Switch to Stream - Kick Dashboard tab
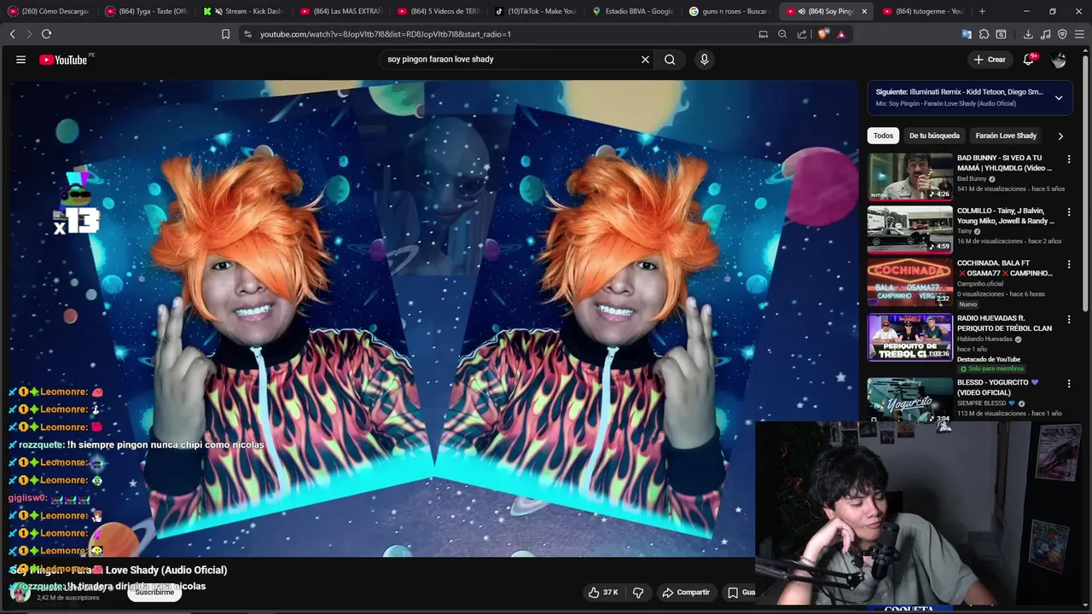This screenshot has width=1092, height=614. tap(244, 11)
